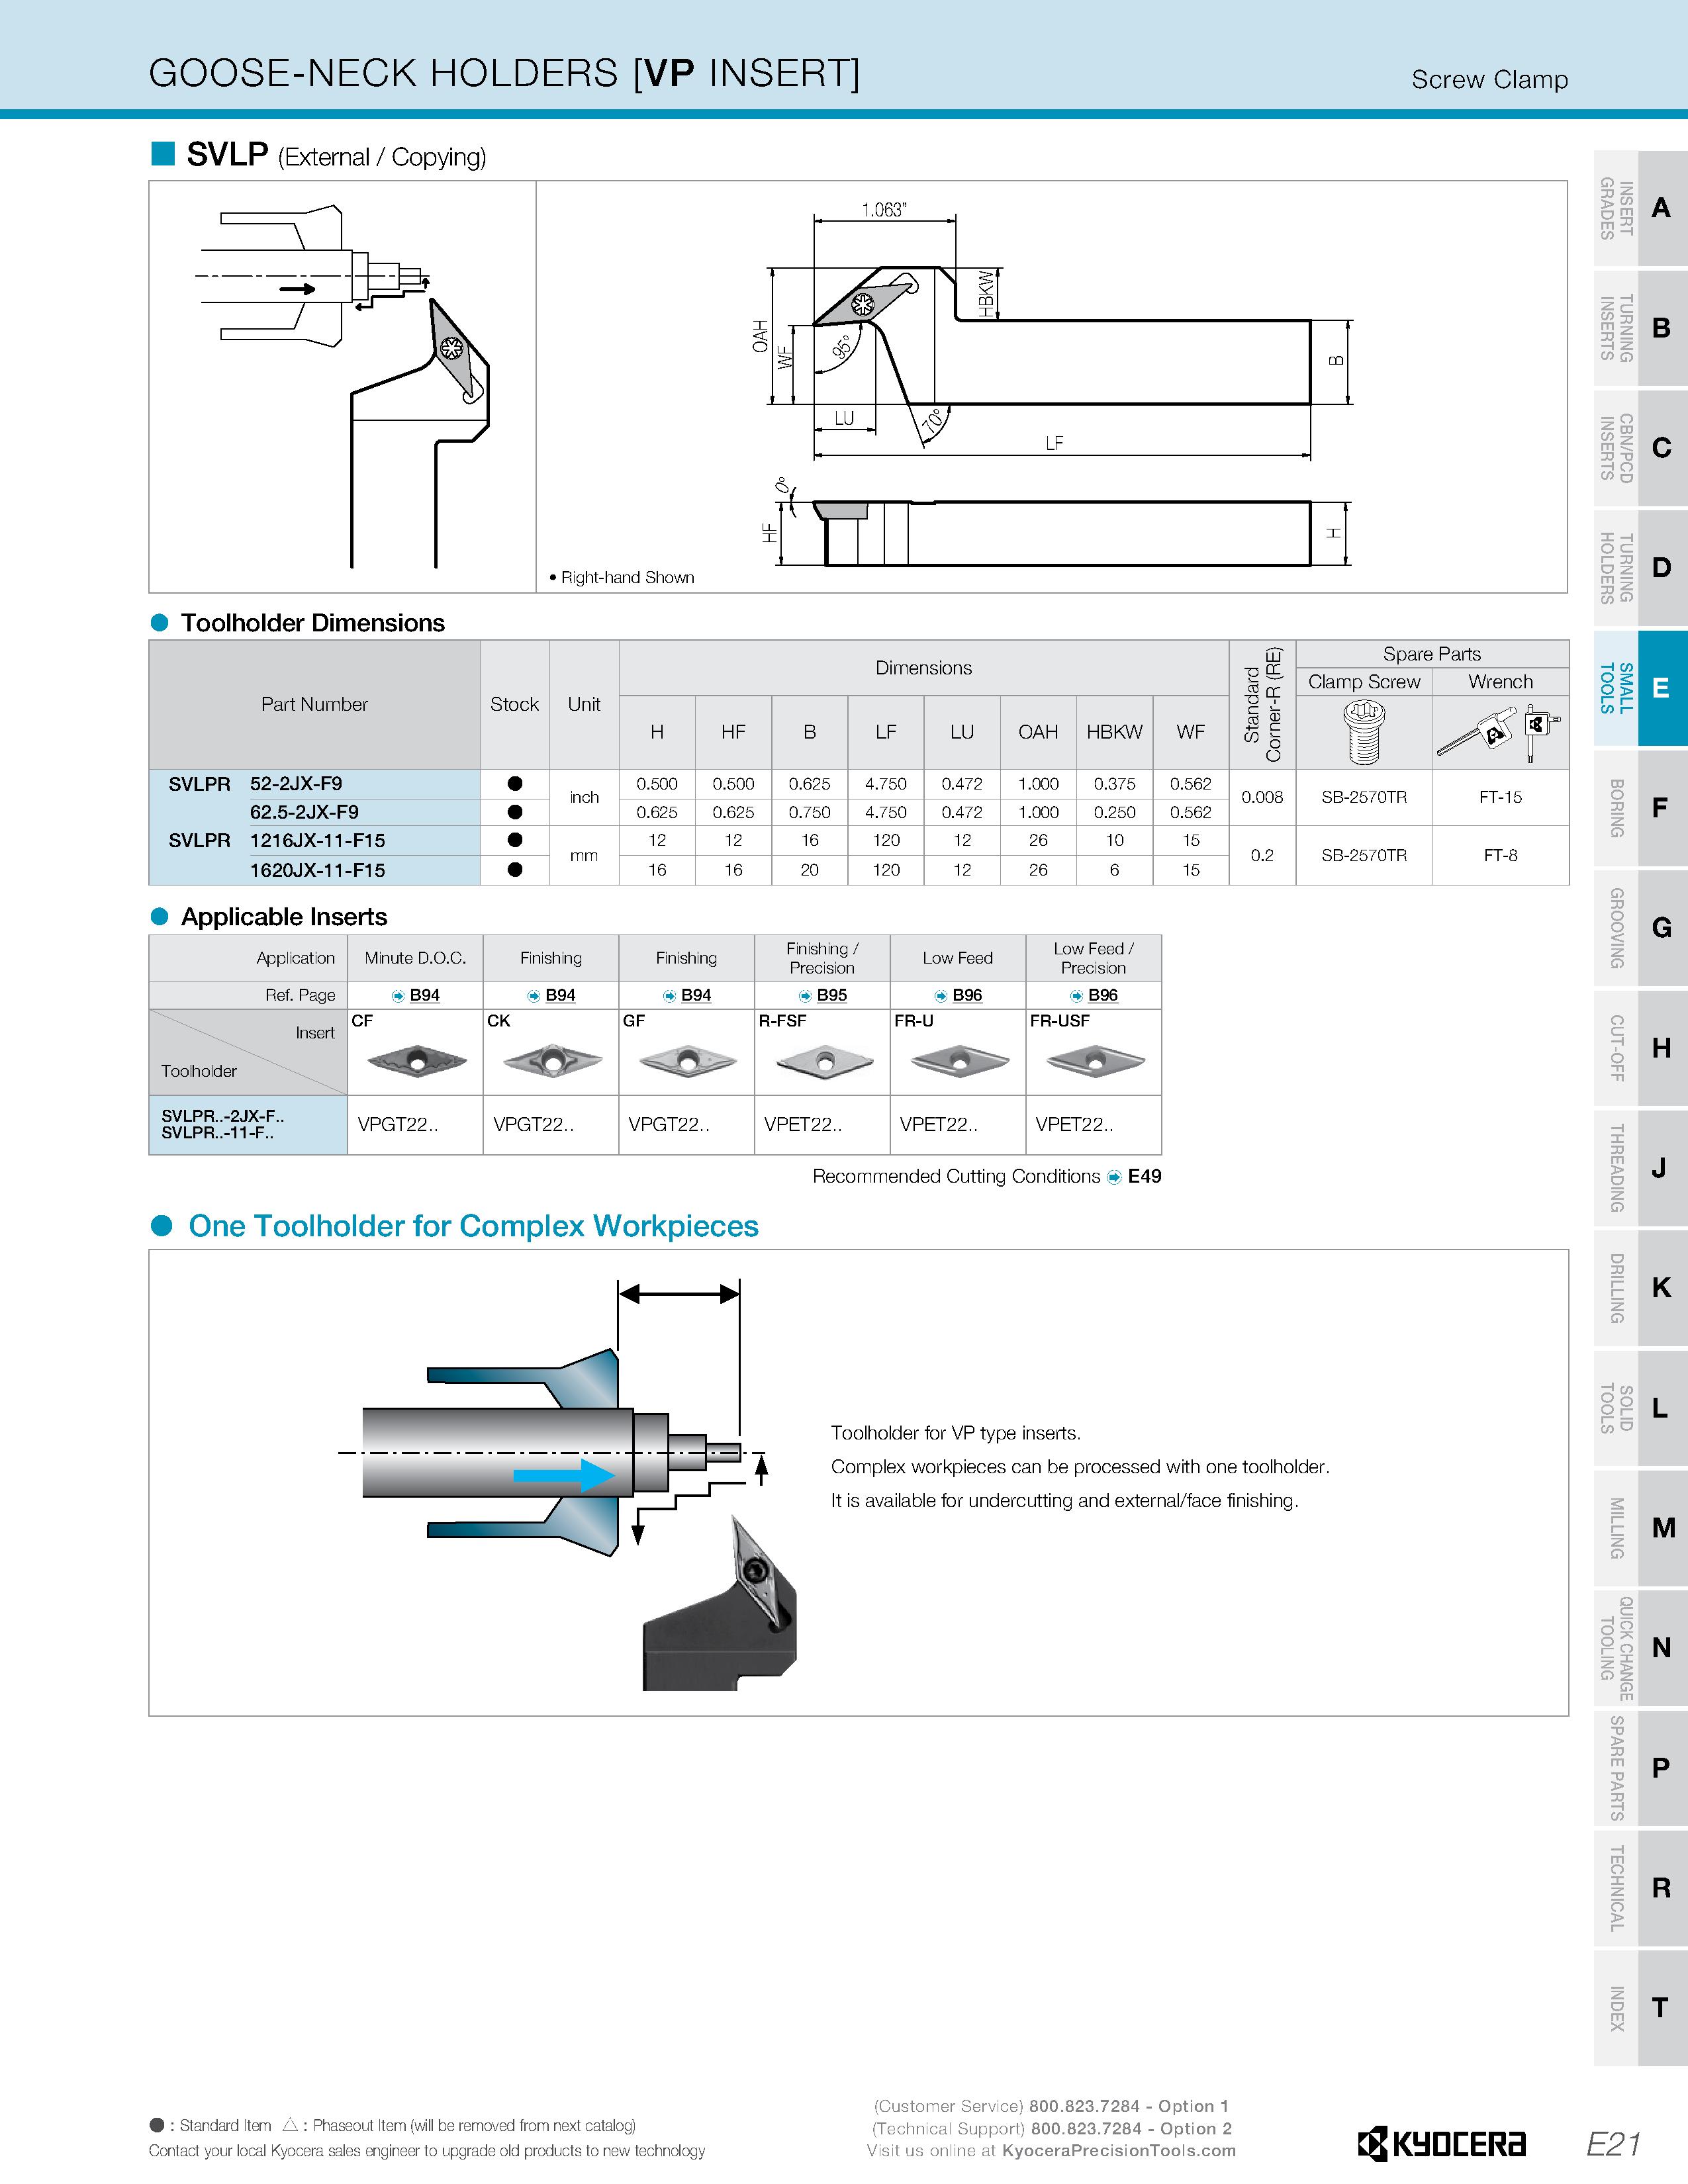Click the SVLP toolholder dimension drawing

click(x=1052, y=387)
